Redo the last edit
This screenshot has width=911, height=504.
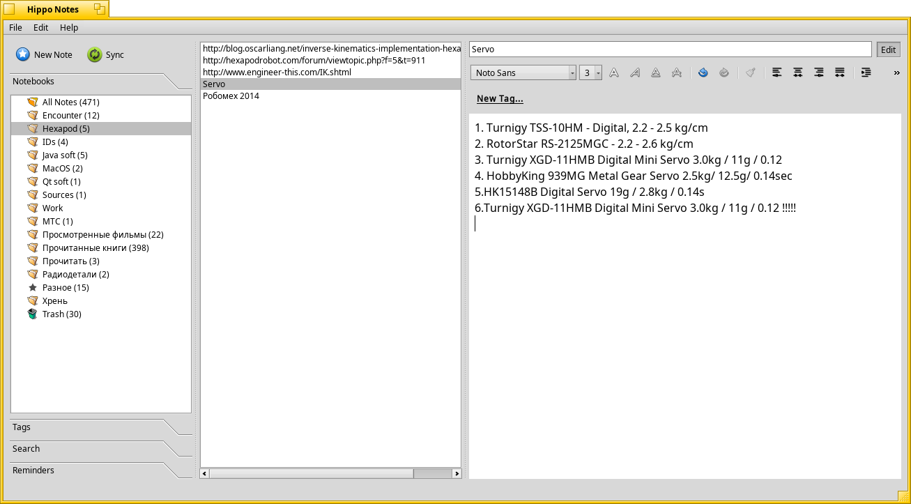724,72
